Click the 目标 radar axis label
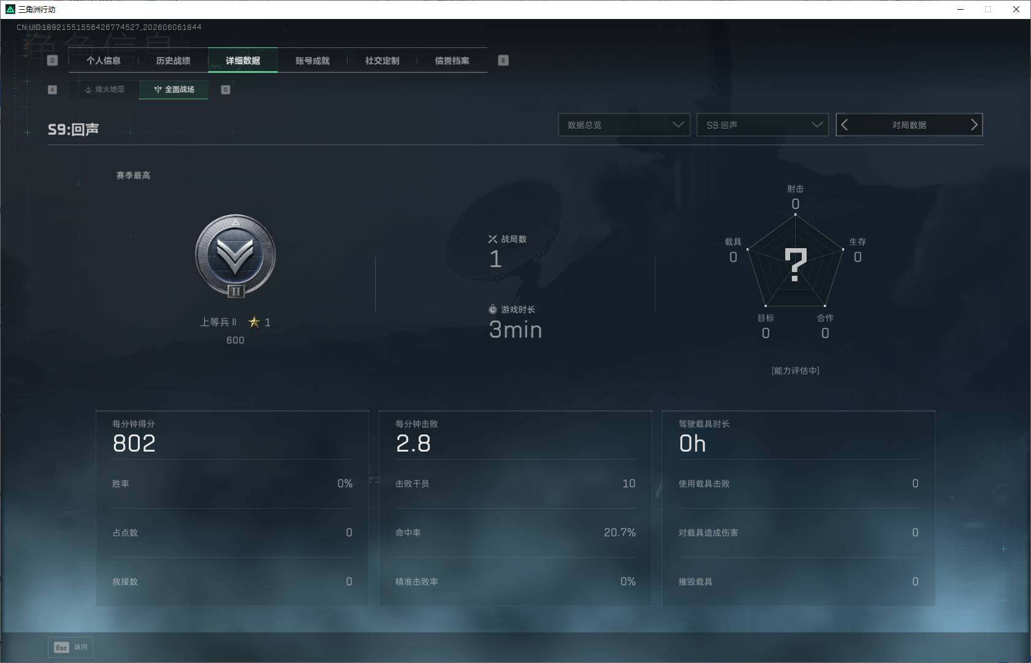 pyautogui.click(x=766, y=317)
